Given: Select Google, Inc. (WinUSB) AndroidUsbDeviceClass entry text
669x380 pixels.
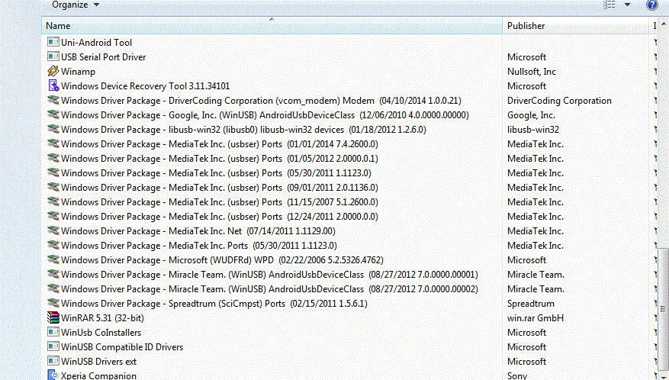Looking at the screenshot, I should tap(265, 115).
